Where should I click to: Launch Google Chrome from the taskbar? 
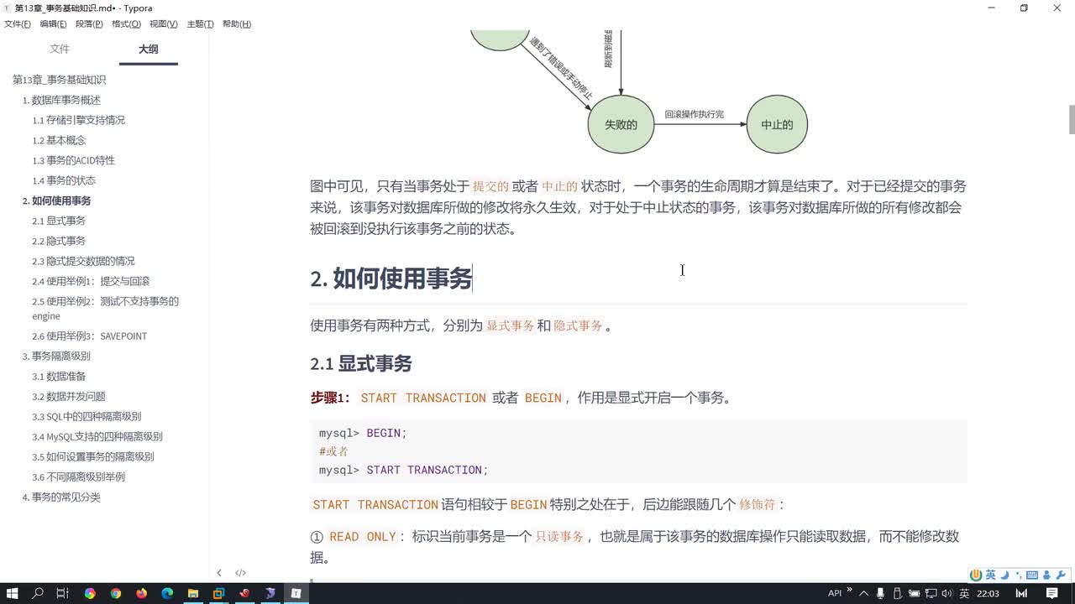click(x=116, y=593)
